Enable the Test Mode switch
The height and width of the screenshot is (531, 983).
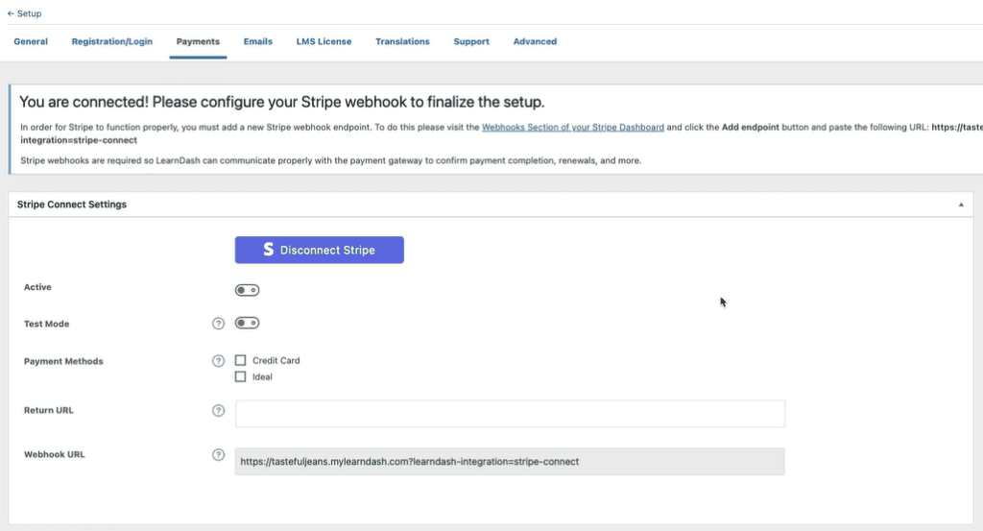point(247,323)
